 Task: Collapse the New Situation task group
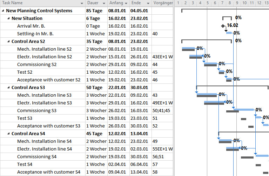click(x=9, y=19)
